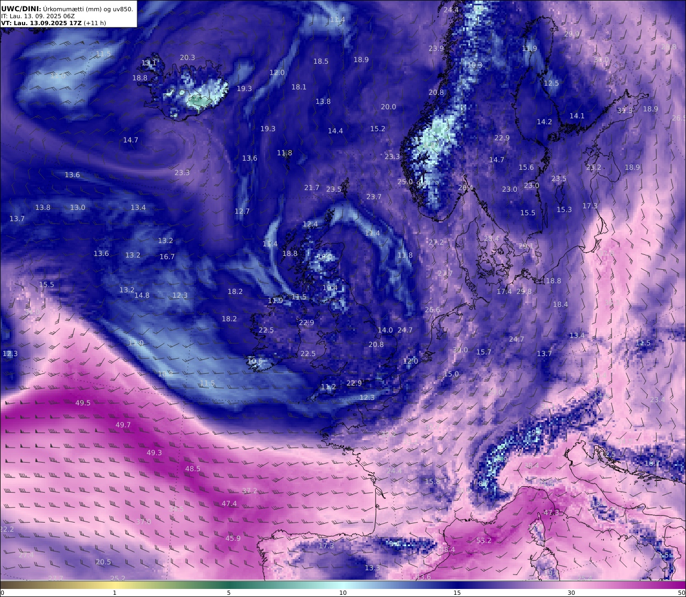Click the 13.0 value label
This screenshot has width=686, height=597.
tap(78, 207)
